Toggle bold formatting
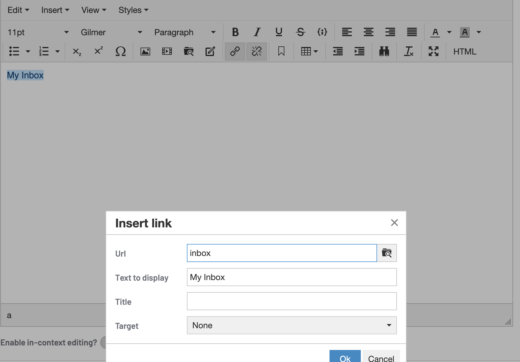This screenshot has height=362, width=520. click(235, 32)
